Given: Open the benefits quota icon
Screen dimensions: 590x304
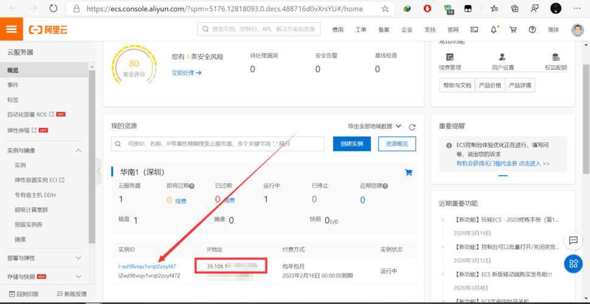Looking at the screenshot, I should click(x=555, y=57).
